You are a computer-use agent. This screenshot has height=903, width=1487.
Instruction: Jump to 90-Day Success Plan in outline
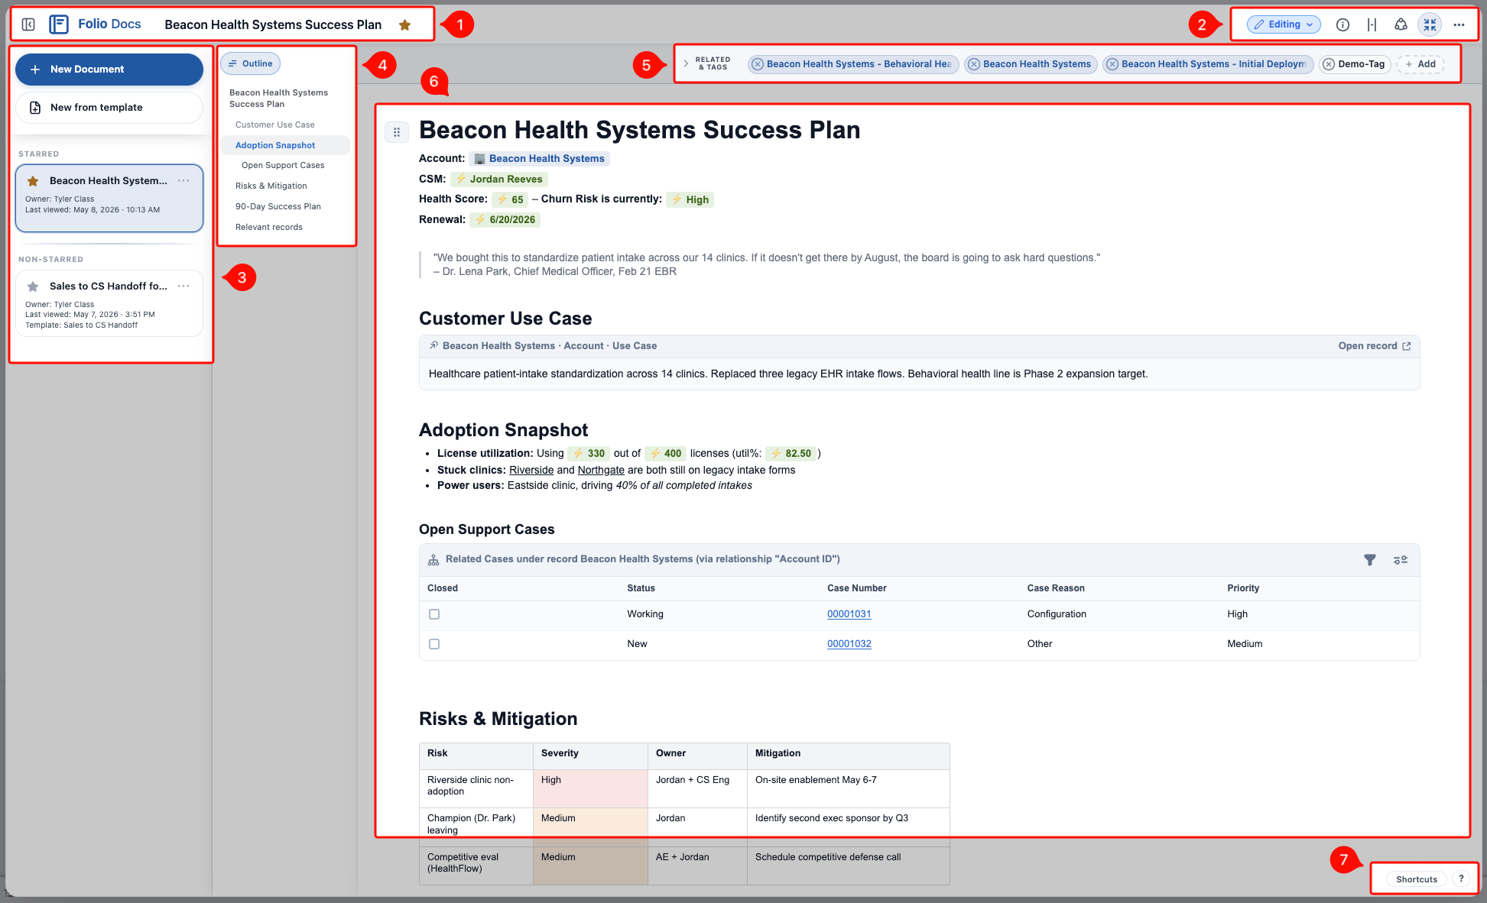pos(278,206)
